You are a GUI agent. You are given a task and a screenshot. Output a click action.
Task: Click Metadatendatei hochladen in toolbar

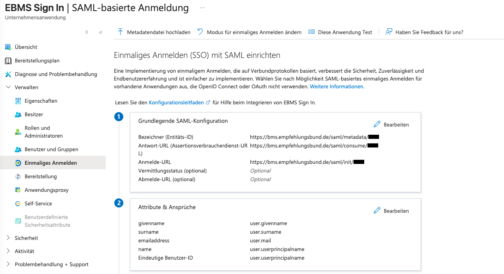pos(154,32)
